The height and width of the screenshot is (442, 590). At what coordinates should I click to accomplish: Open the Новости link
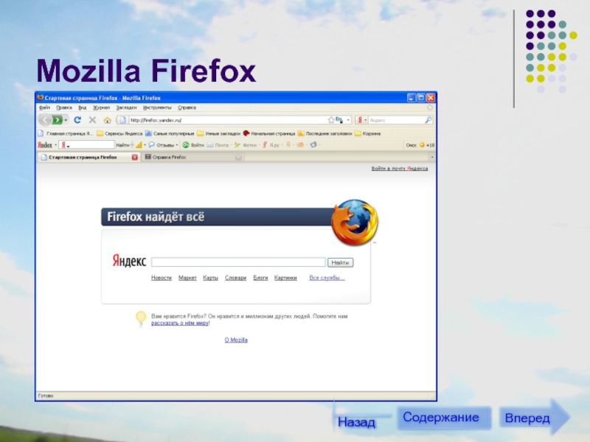162,278
